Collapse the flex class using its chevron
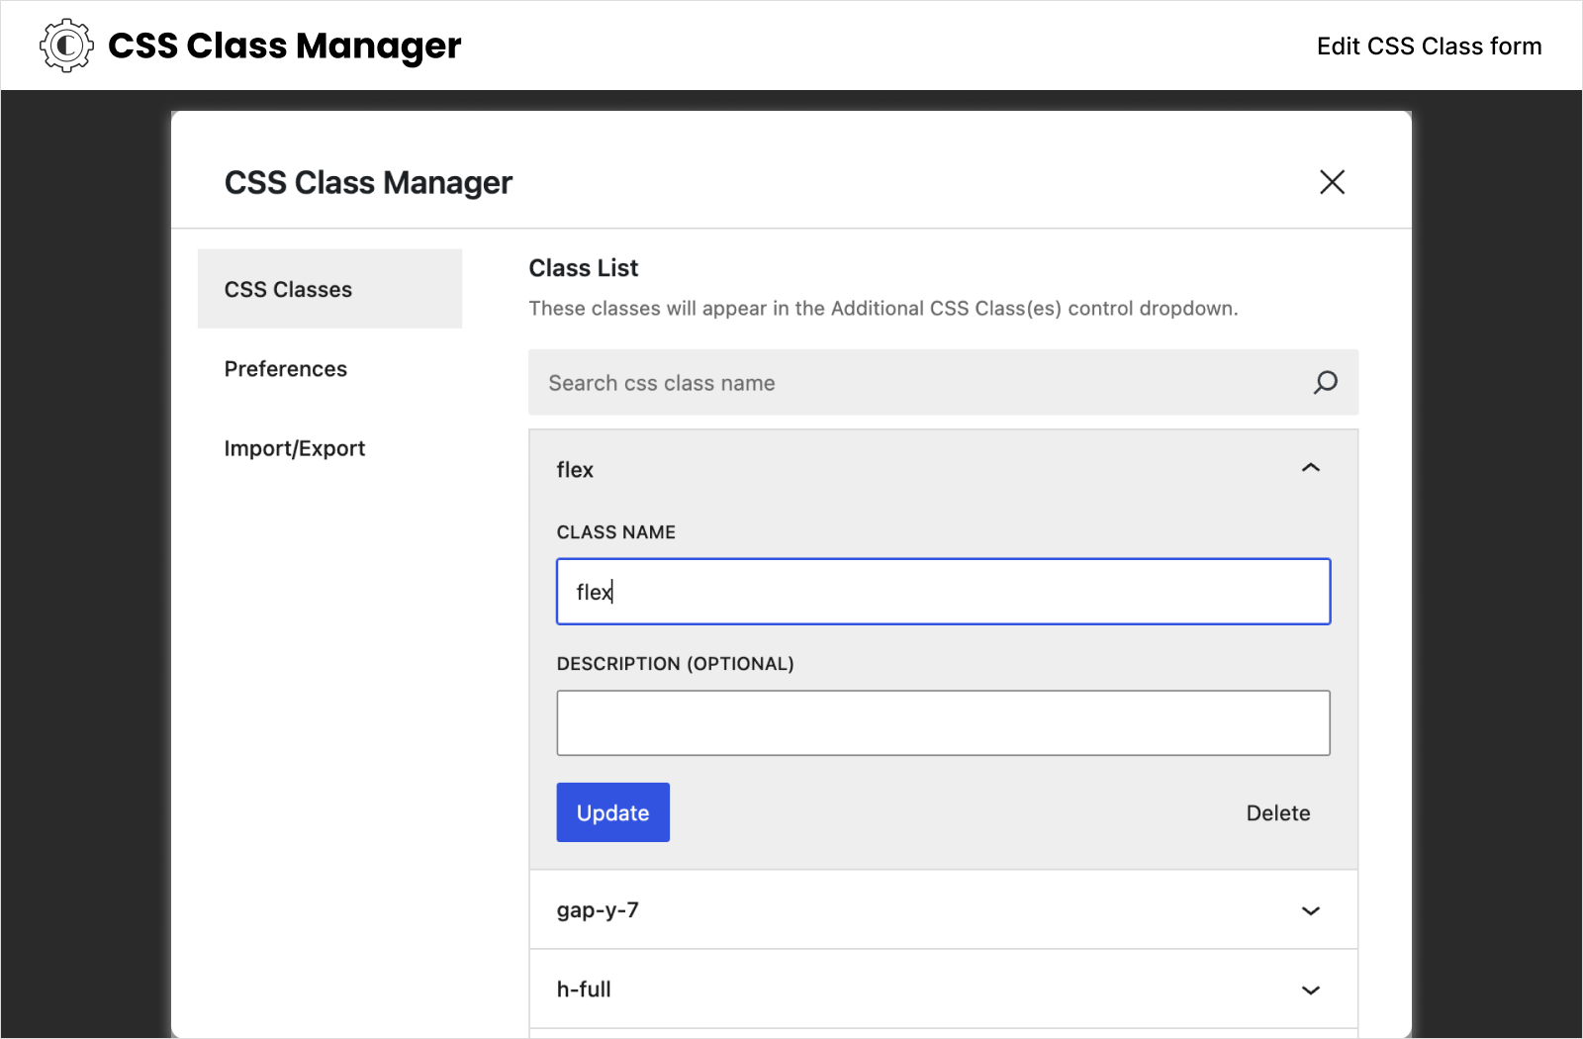1583x1039 pixels. (1311, 467)
